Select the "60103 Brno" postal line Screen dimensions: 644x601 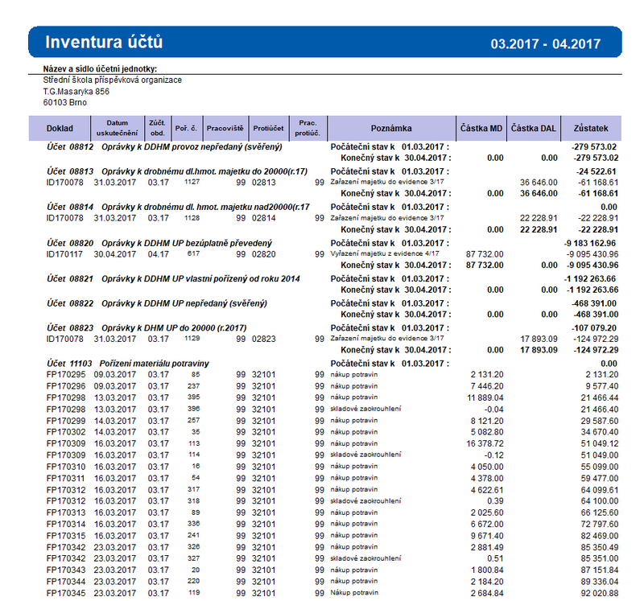click(x=65, y=103)
